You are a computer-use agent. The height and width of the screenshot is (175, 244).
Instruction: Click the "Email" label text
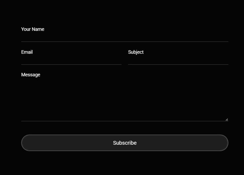(x=27, y=52)
